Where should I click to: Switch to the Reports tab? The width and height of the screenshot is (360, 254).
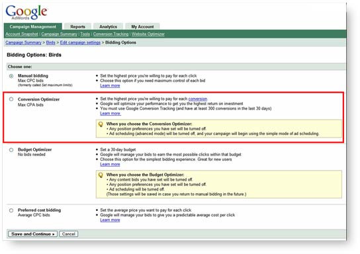(x=77, y=26)
